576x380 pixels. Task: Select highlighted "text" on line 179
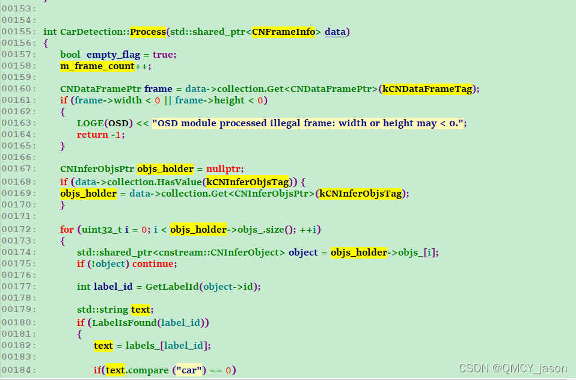[x=141, y=310]
